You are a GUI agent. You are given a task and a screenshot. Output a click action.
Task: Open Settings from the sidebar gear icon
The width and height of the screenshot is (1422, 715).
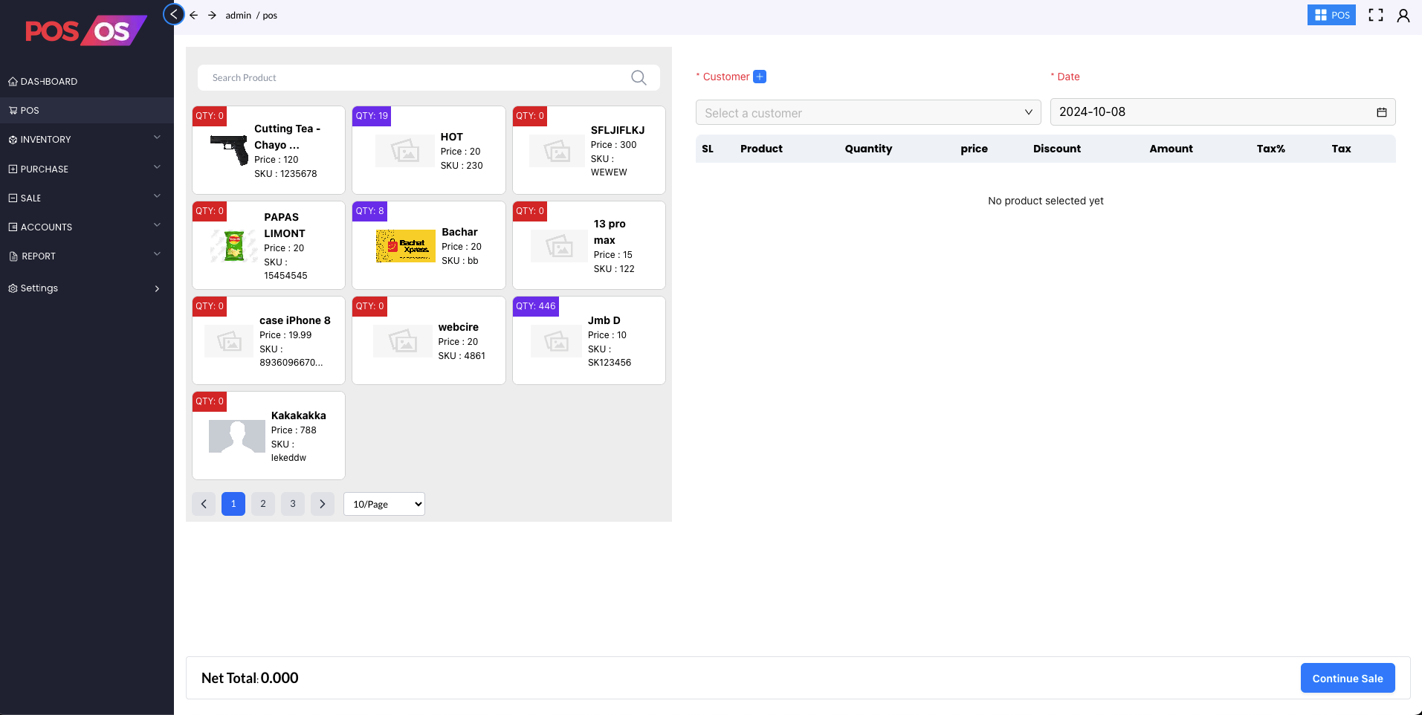pos(13,288)
